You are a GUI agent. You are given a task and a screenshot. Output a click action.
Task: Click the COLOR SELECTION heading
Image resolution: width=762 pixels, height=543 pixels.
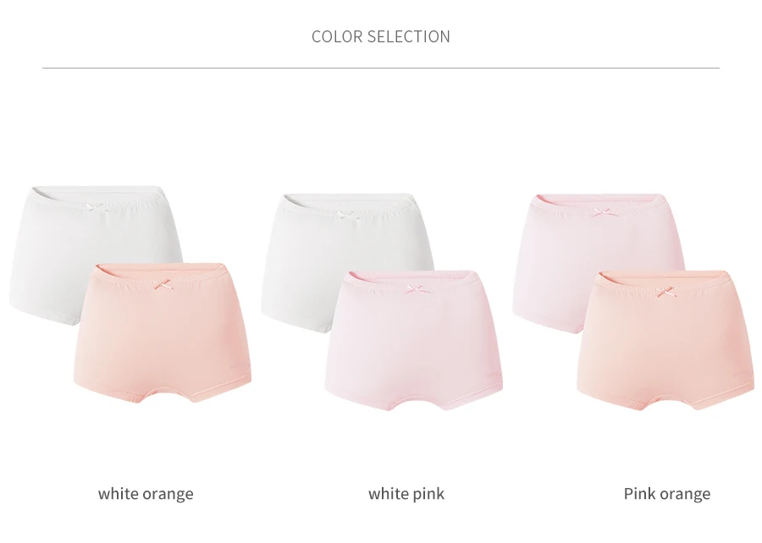click(x=380, y=36)
